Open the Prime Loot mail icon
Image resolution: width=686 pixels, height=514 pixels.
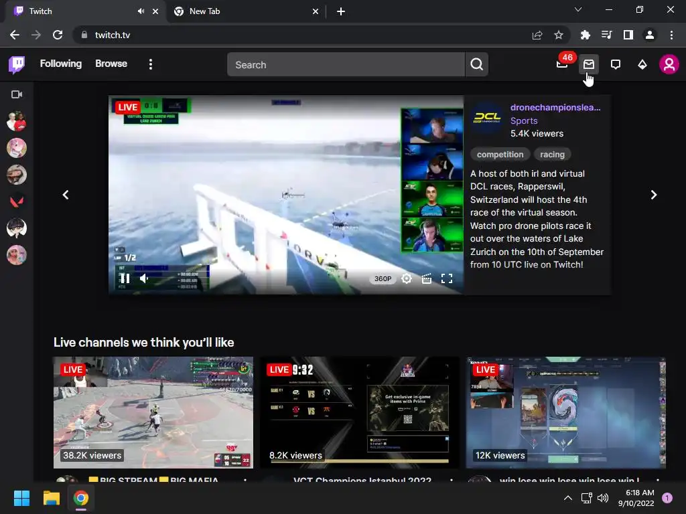click(x=589, y=65)
